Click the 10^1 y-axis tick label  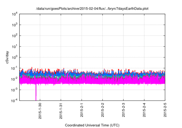pos(15,47)
